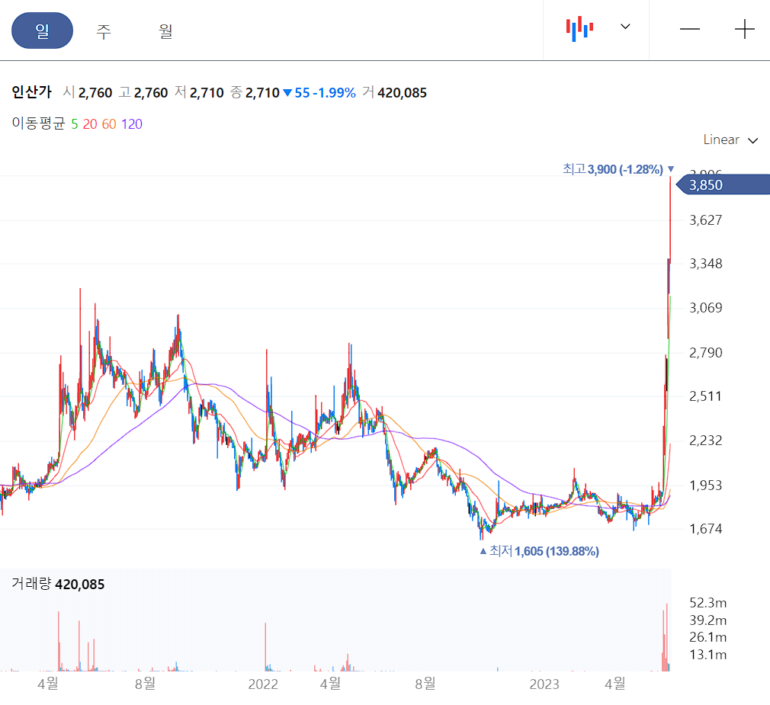
Task: Click the 2023 label on time axis
Action: (544, 684)
